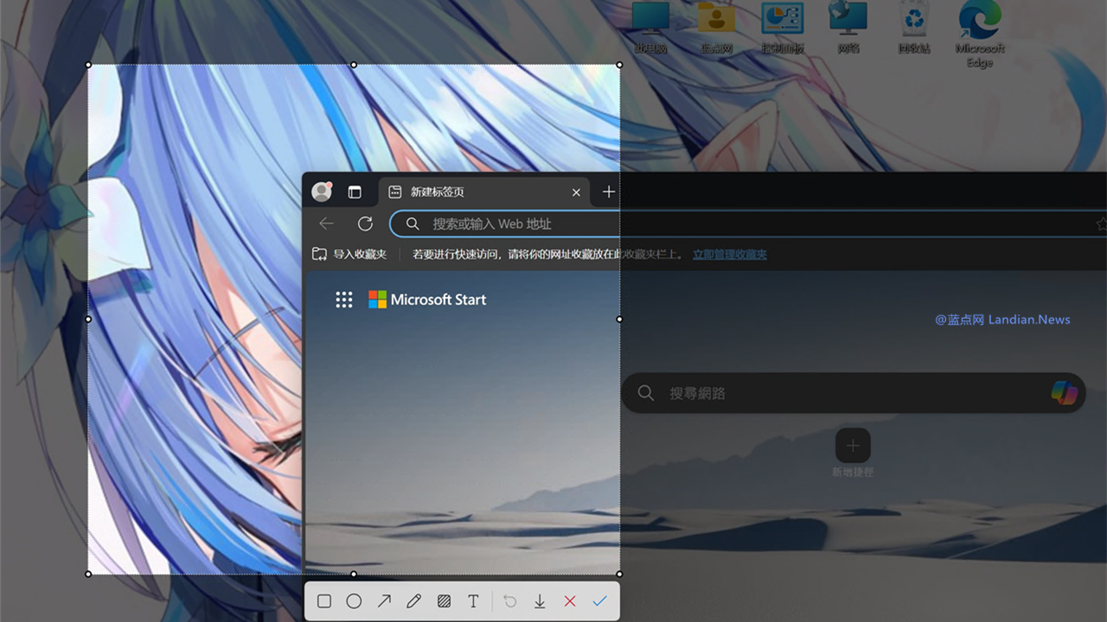Image resolution: width=1107 pixels, height=622 pixels.
Task: Open Microsoft Edge desktop shortcut
Action: [980, 35]
